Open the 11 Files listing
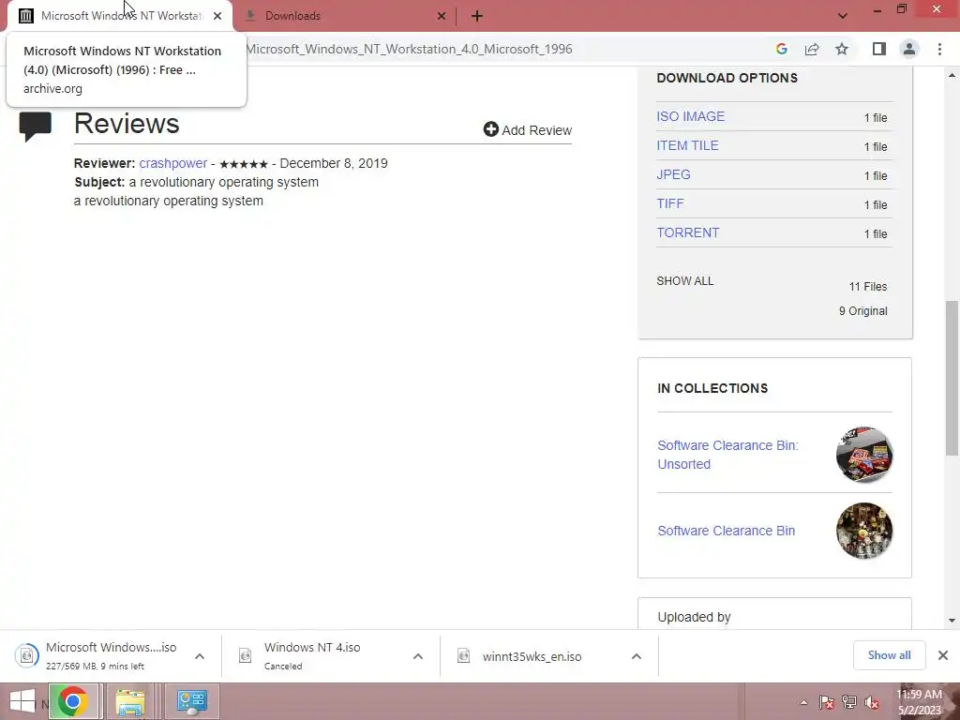The image size is (960, 720). (867, 287)
